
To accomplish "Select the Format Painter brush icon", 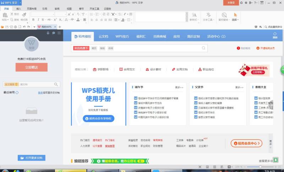I will tap(24, 15).
